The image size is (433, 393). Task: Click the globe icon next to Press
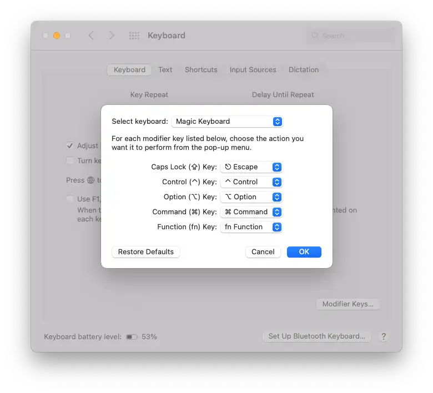click(90, 180)
